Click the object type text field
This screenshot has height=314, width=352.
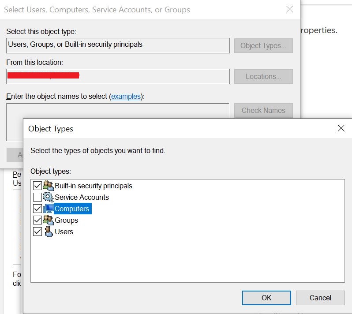pyautogui.click(x=118, y=45)
